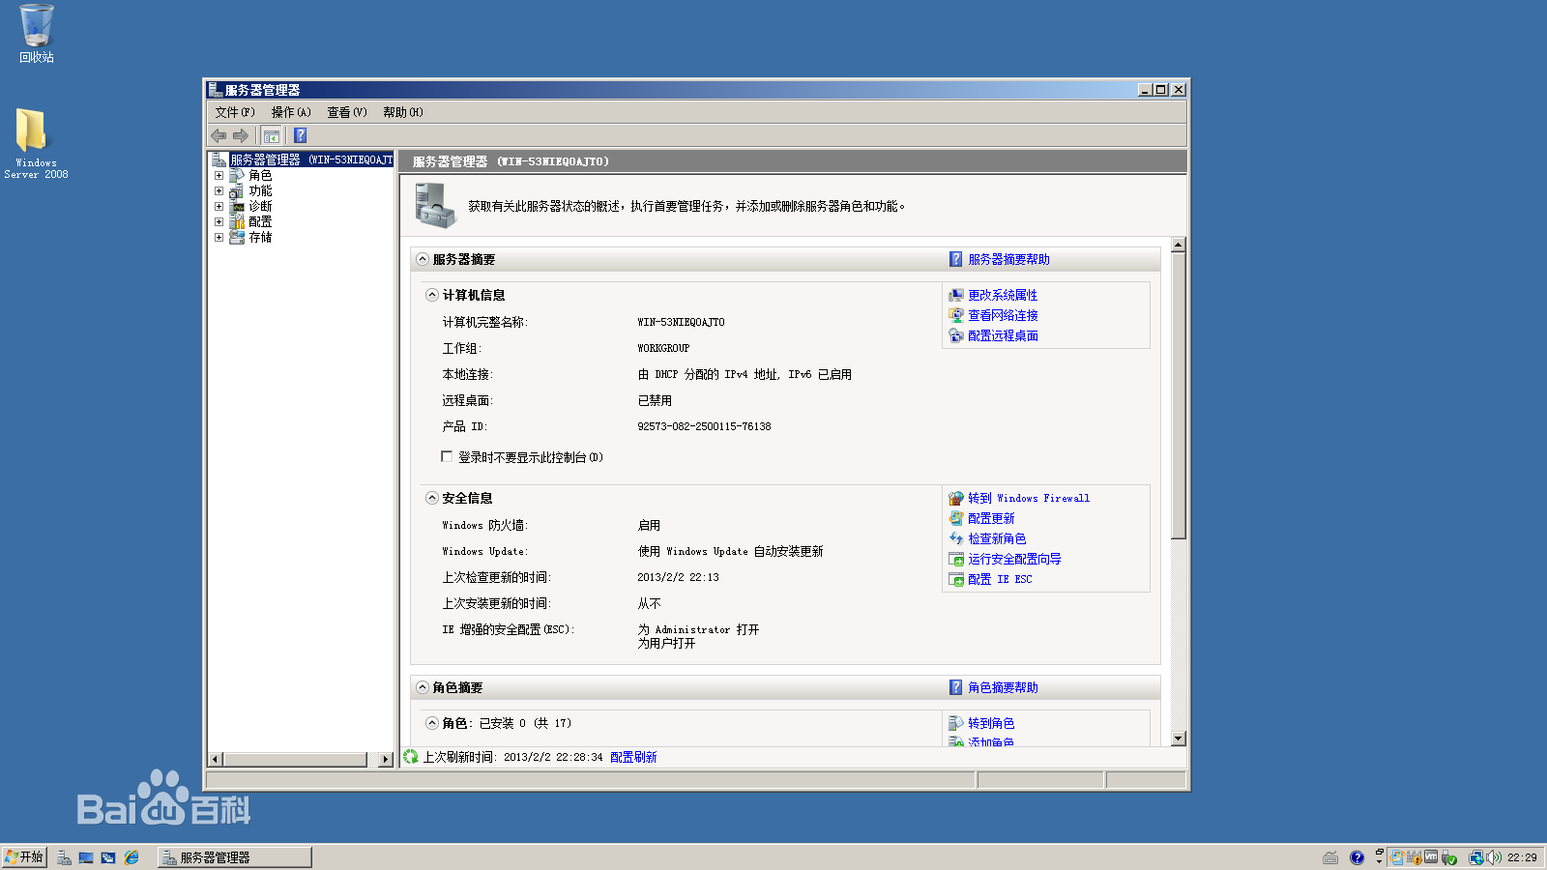The image size is (1547, 870).
Task: Click the 角色 tree node icon
Action: (237, 176)
